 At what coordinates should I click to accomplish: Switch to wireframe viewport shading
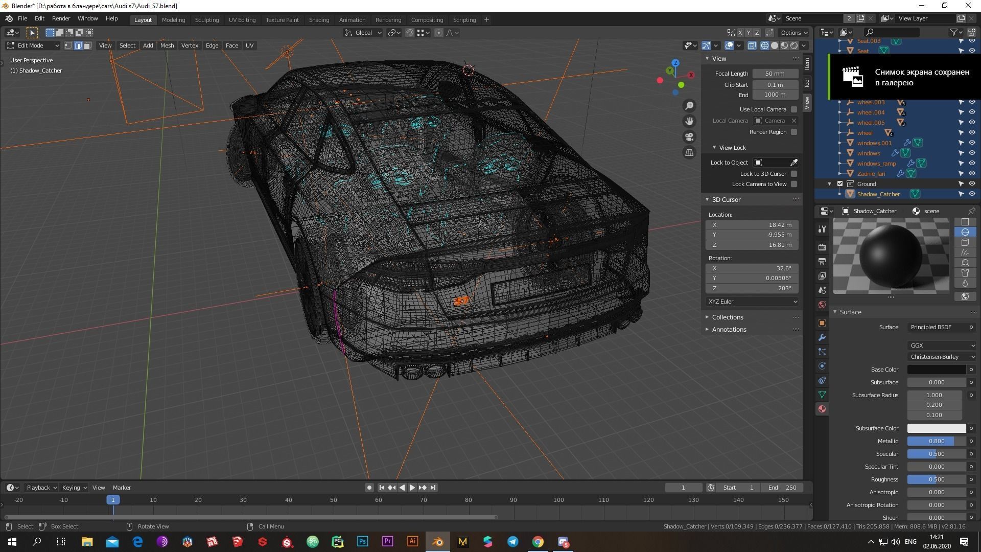765,45
